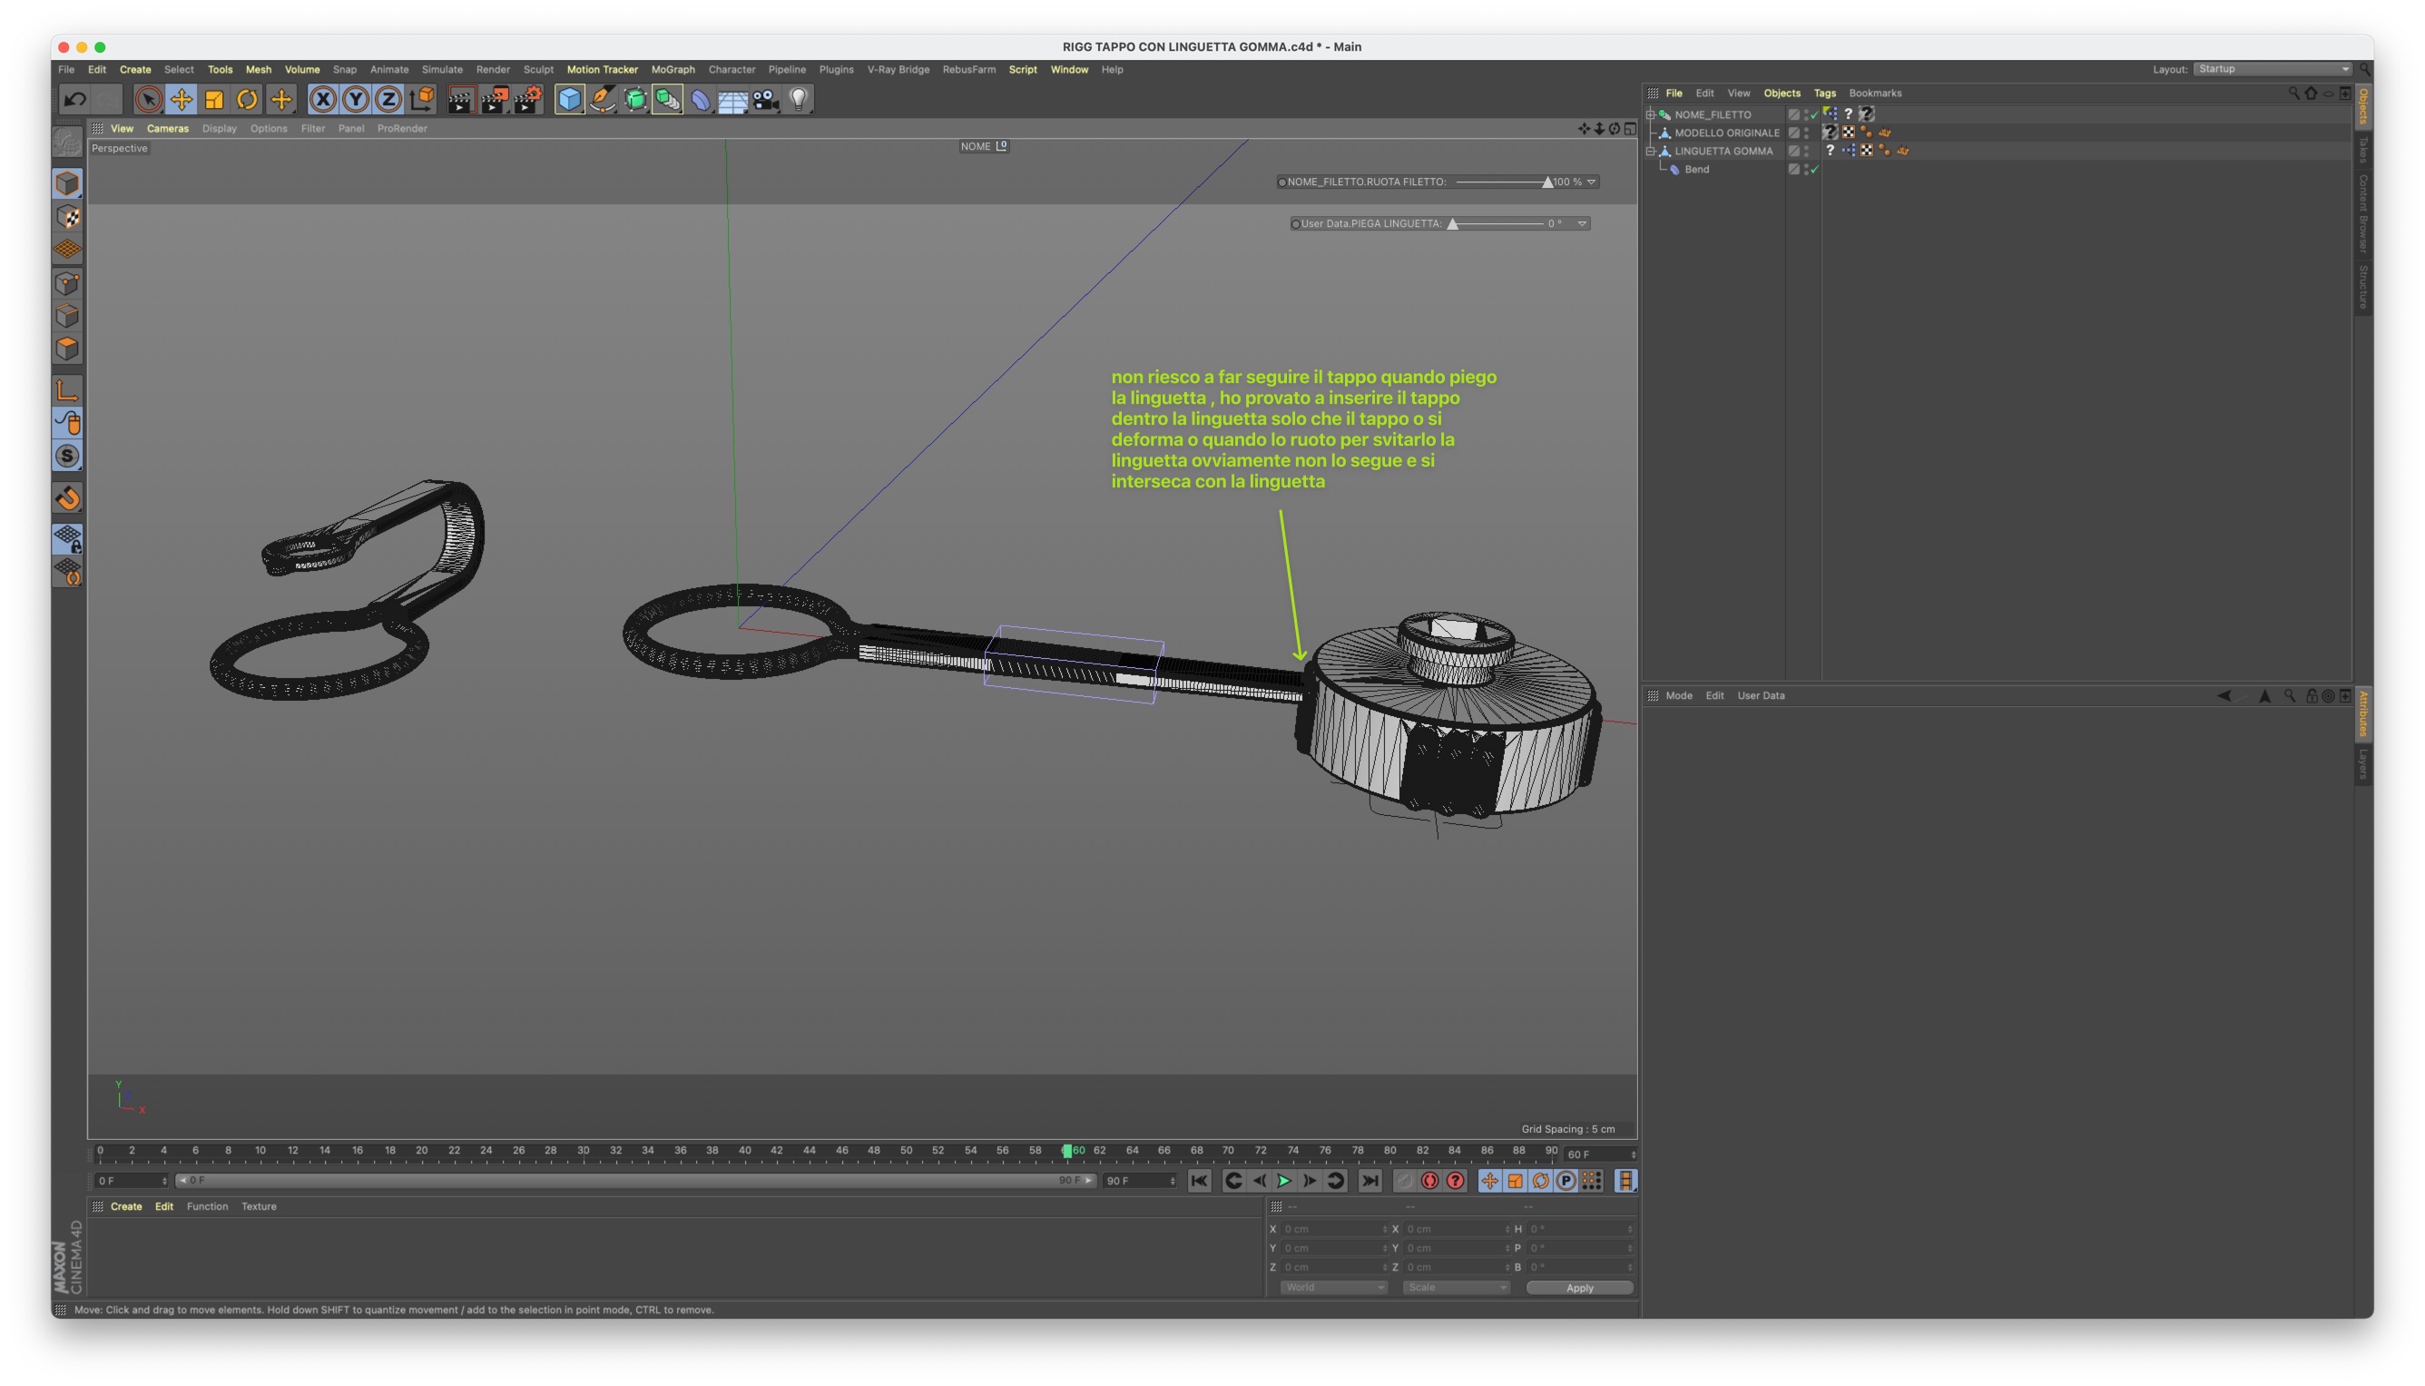Image resolution: width=2425 pixels, height=1386 pixels.
Task: Adjust the PIEGA LINGUETTA slider handle
Action: pyautogui.click(x=1452, y=225)
